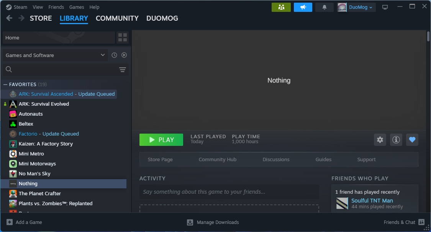Toggle the ready-to-play filter icon
The width and height of the screenshot is (431, 232).
click(x=124, y=55)
